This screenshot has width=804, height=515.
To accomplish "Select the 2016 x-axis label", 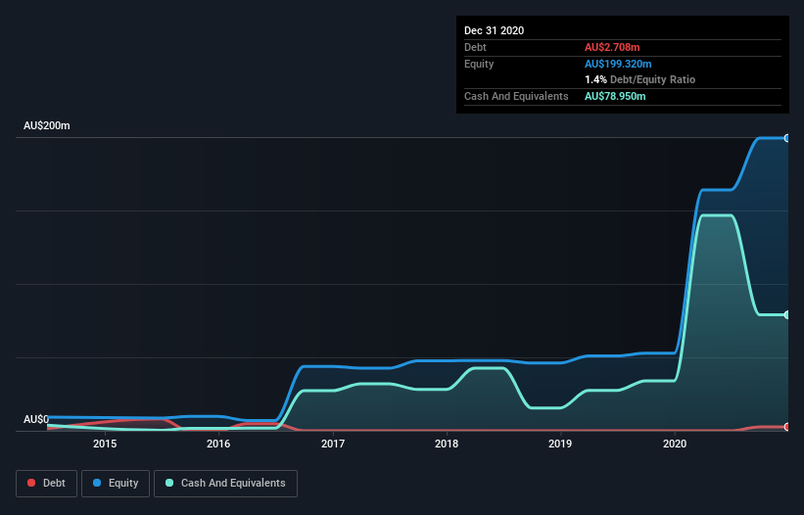I will point(218,444).
